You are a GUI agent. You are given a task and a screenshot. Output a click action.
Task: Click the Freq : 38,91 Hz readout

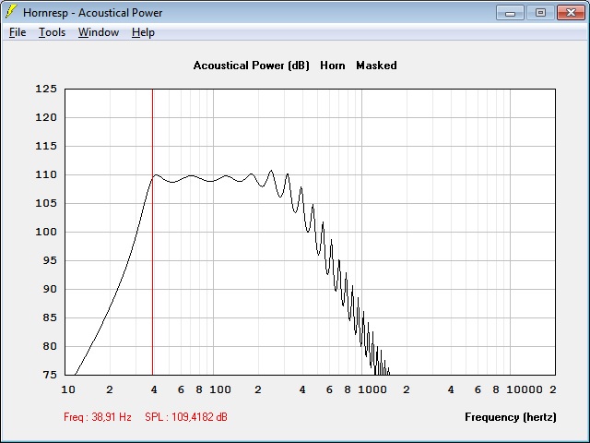click(98, 417)
